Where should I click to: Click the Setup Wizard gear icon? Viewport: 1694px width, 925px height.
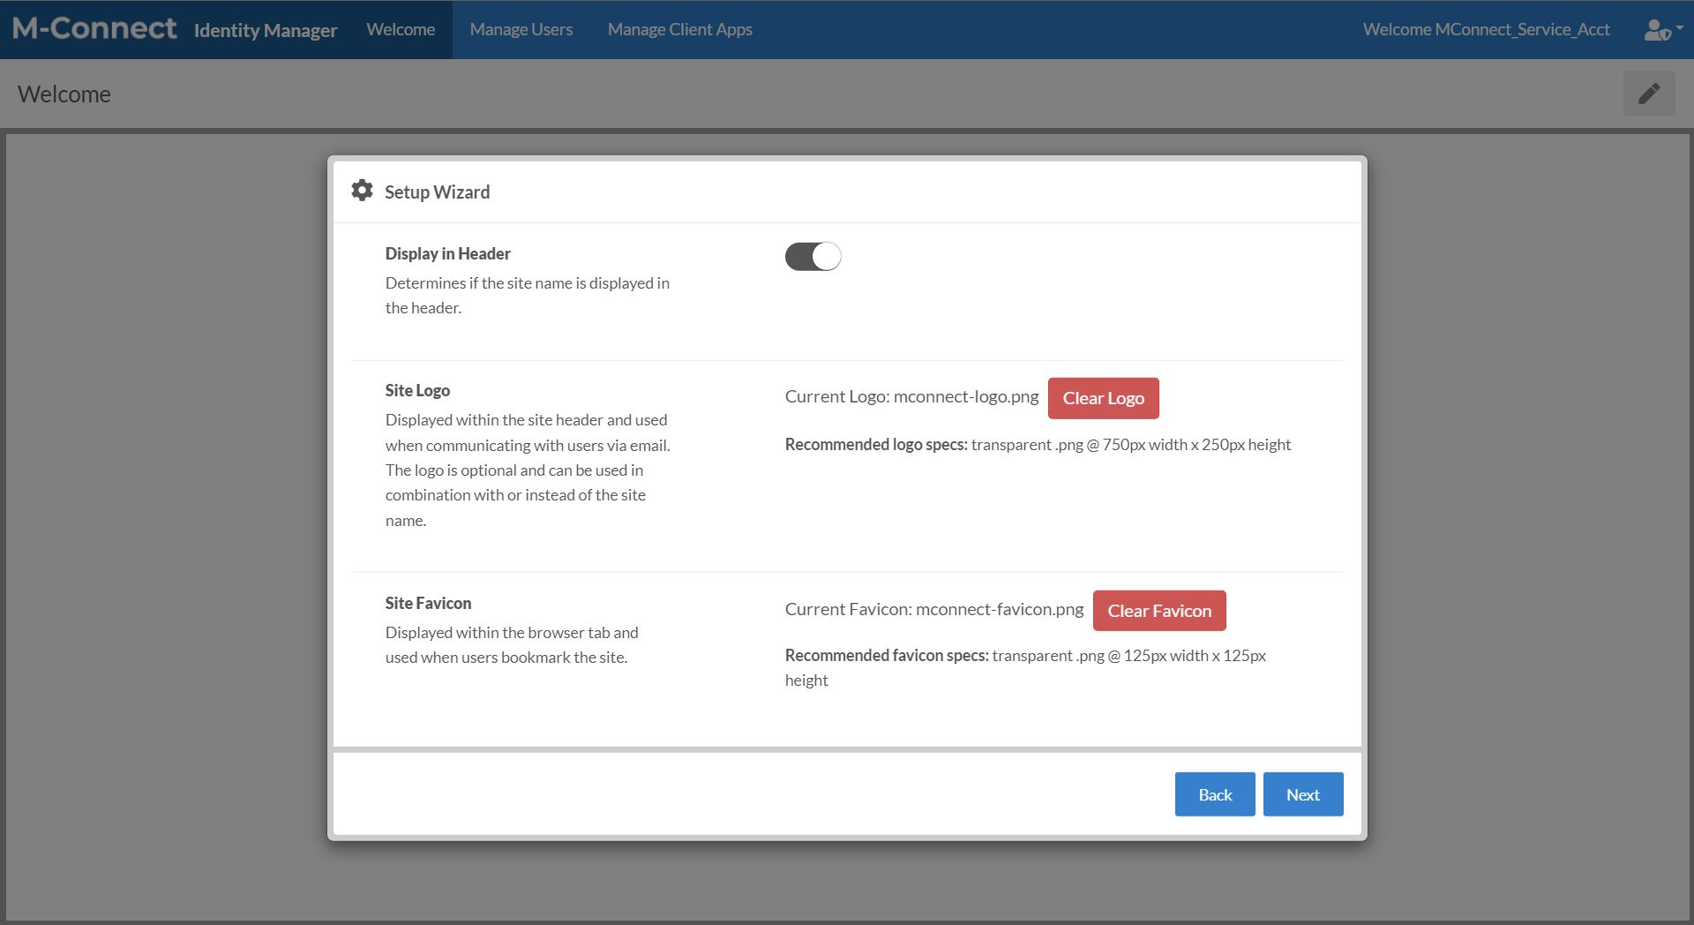point(362,191)
